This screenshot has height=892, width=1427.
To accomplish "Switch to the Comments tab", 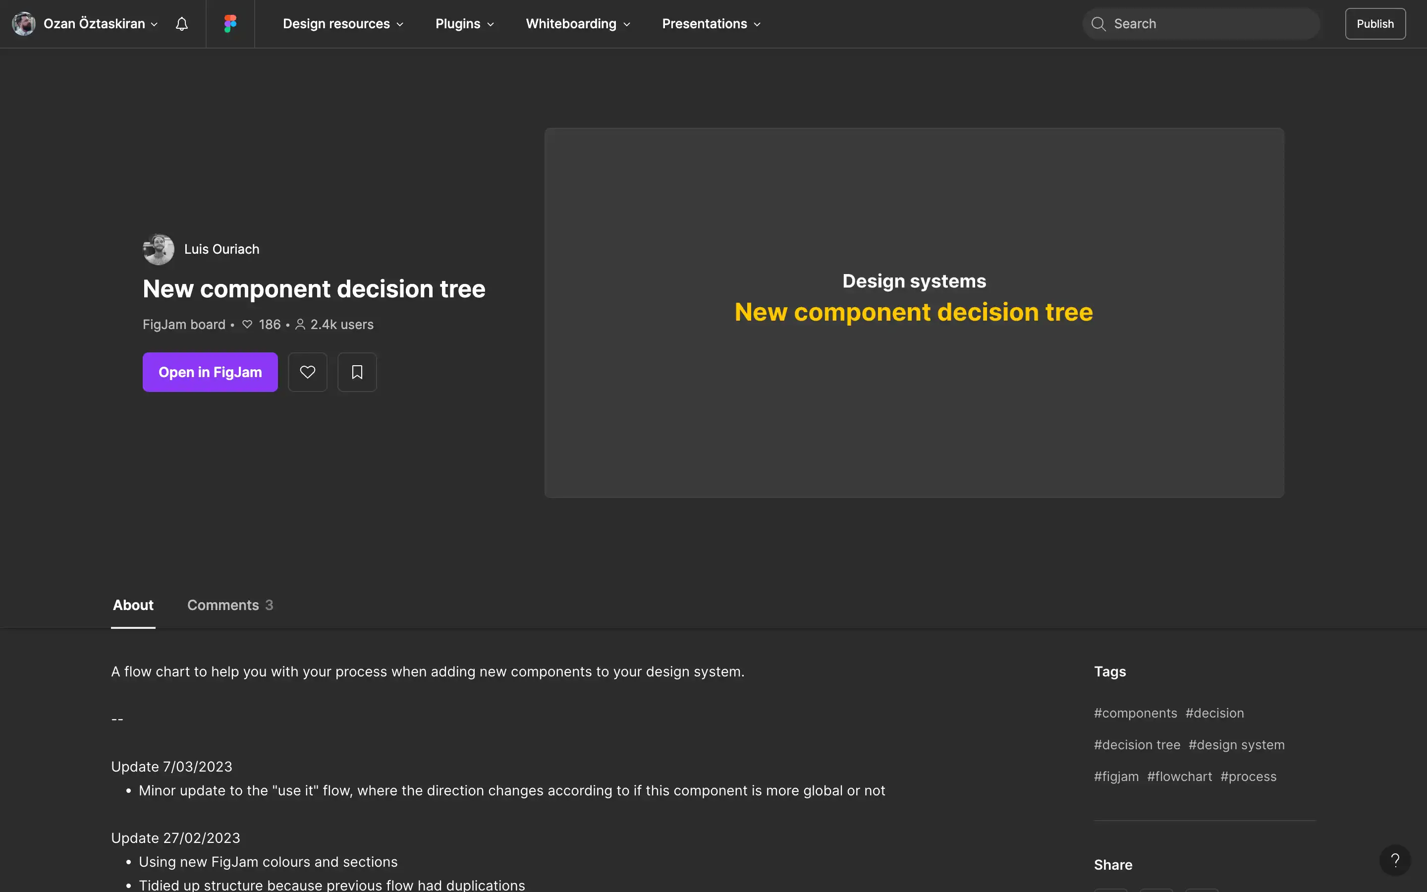I will [229, 605].
